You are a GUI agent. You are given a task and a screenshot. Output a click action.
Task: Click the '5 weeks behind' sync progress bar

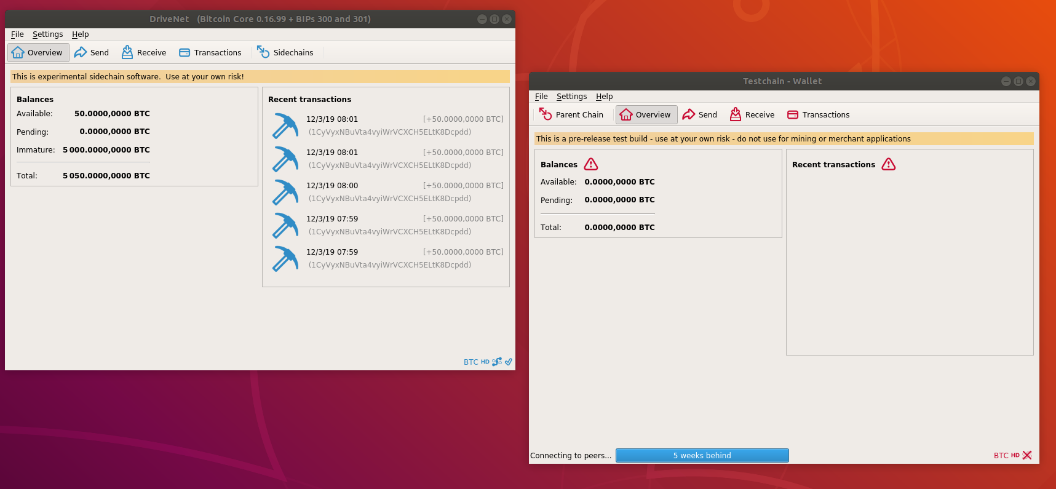pyautogui.click(x=702, y=455)
